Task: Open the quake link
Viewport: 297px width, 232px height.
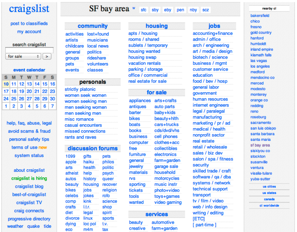Action: pos(34,226)
